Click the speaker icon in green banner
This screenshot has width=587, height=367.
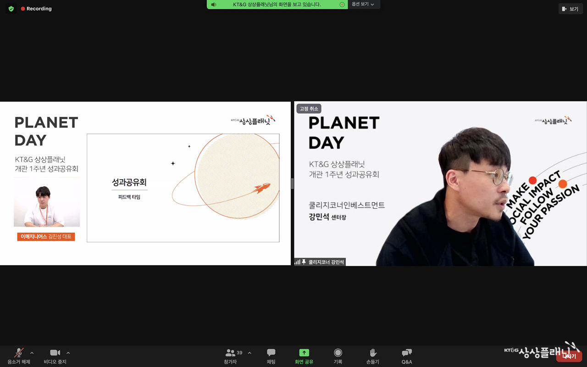coord(214,5)
